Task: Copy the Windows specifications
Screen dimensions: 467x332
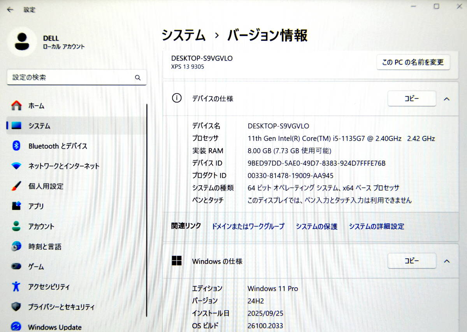Action: (412, 261)
